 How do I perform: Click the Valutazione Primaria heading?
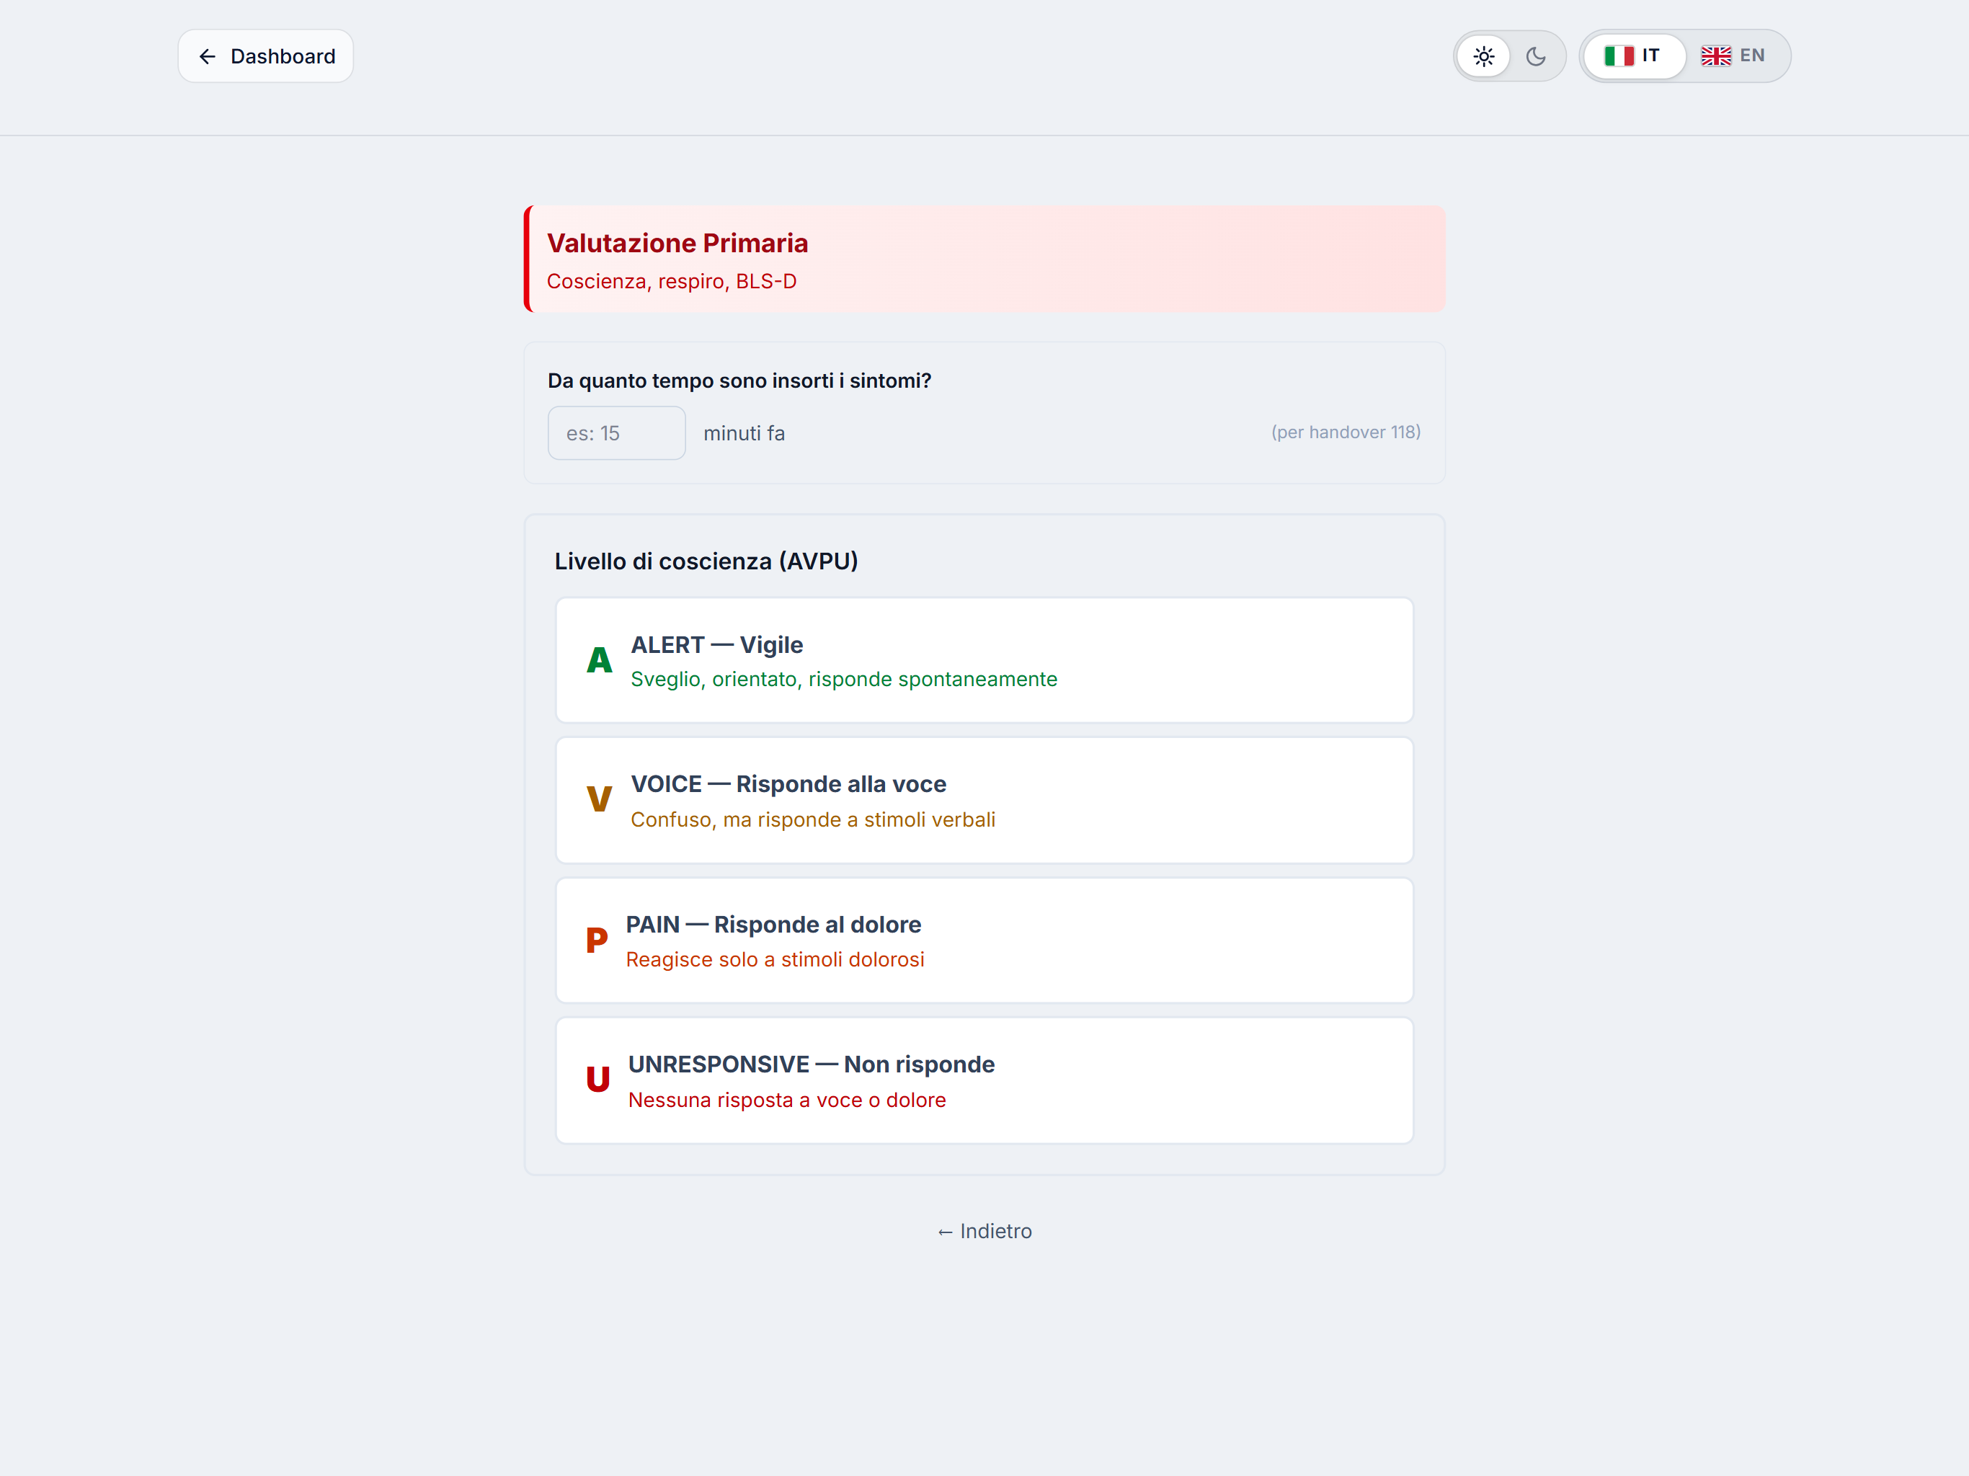point(677,243)
